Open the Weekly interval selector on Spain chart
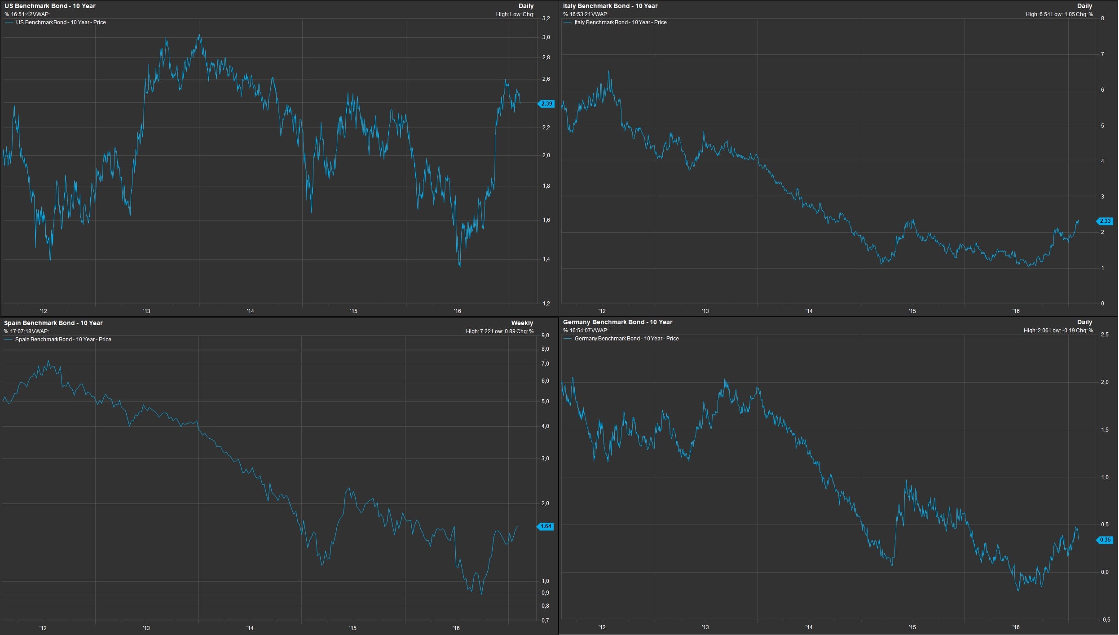The height and width of the screenshot is (635, 1119). tap(522, 323)
